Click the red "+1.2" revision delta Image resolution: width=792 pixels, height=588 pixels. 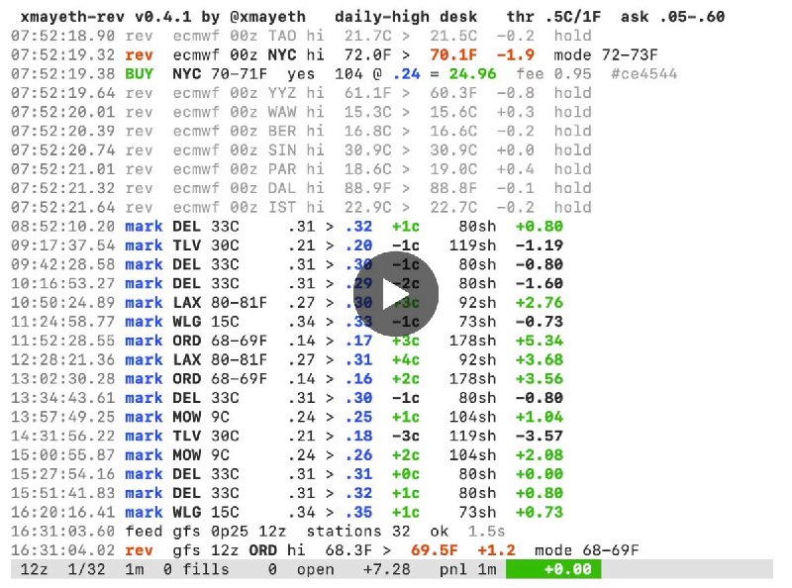click(497, 550)
